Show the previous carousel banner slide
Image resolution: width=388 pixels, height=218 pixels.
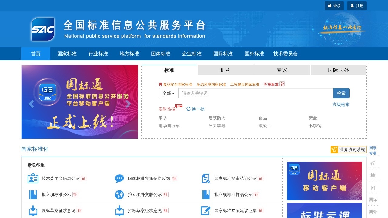(x=31, y=104)
